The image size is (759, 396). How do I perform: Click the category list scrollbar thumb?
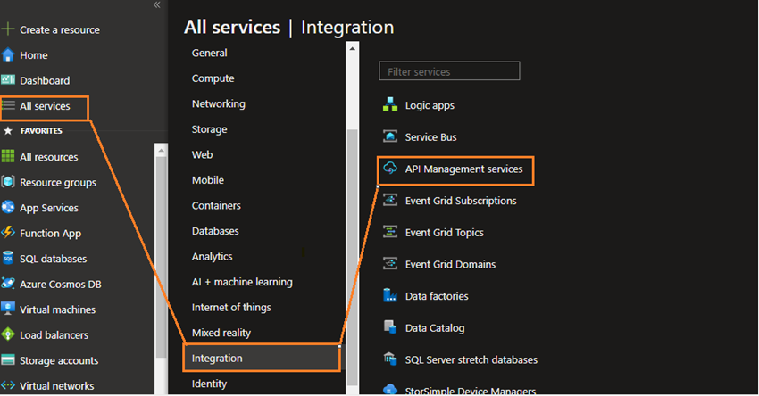353,256
